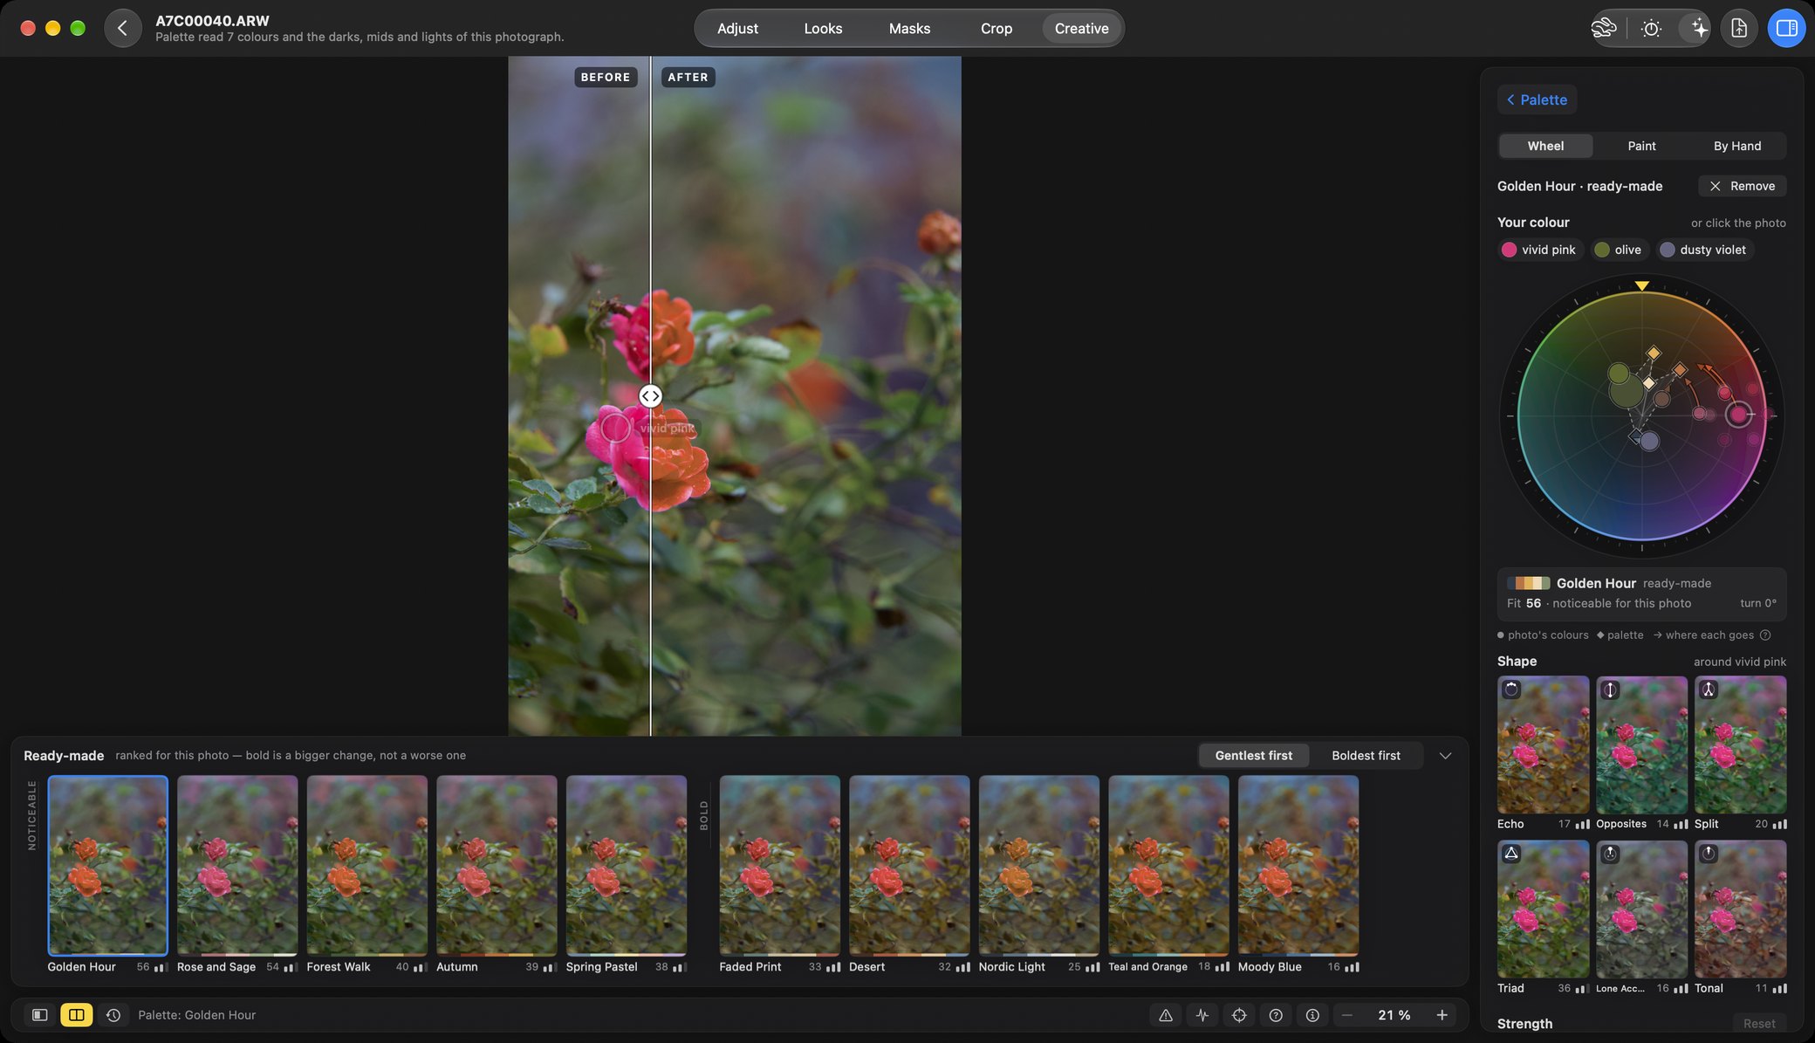The image size is (1815, 1043).
Task: Go back with the top-left arrow button
Action: click(x=123, y=28)
